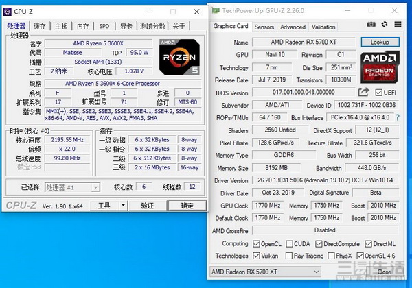Toggle the PhysX checkbox

[x=332, y=256]
